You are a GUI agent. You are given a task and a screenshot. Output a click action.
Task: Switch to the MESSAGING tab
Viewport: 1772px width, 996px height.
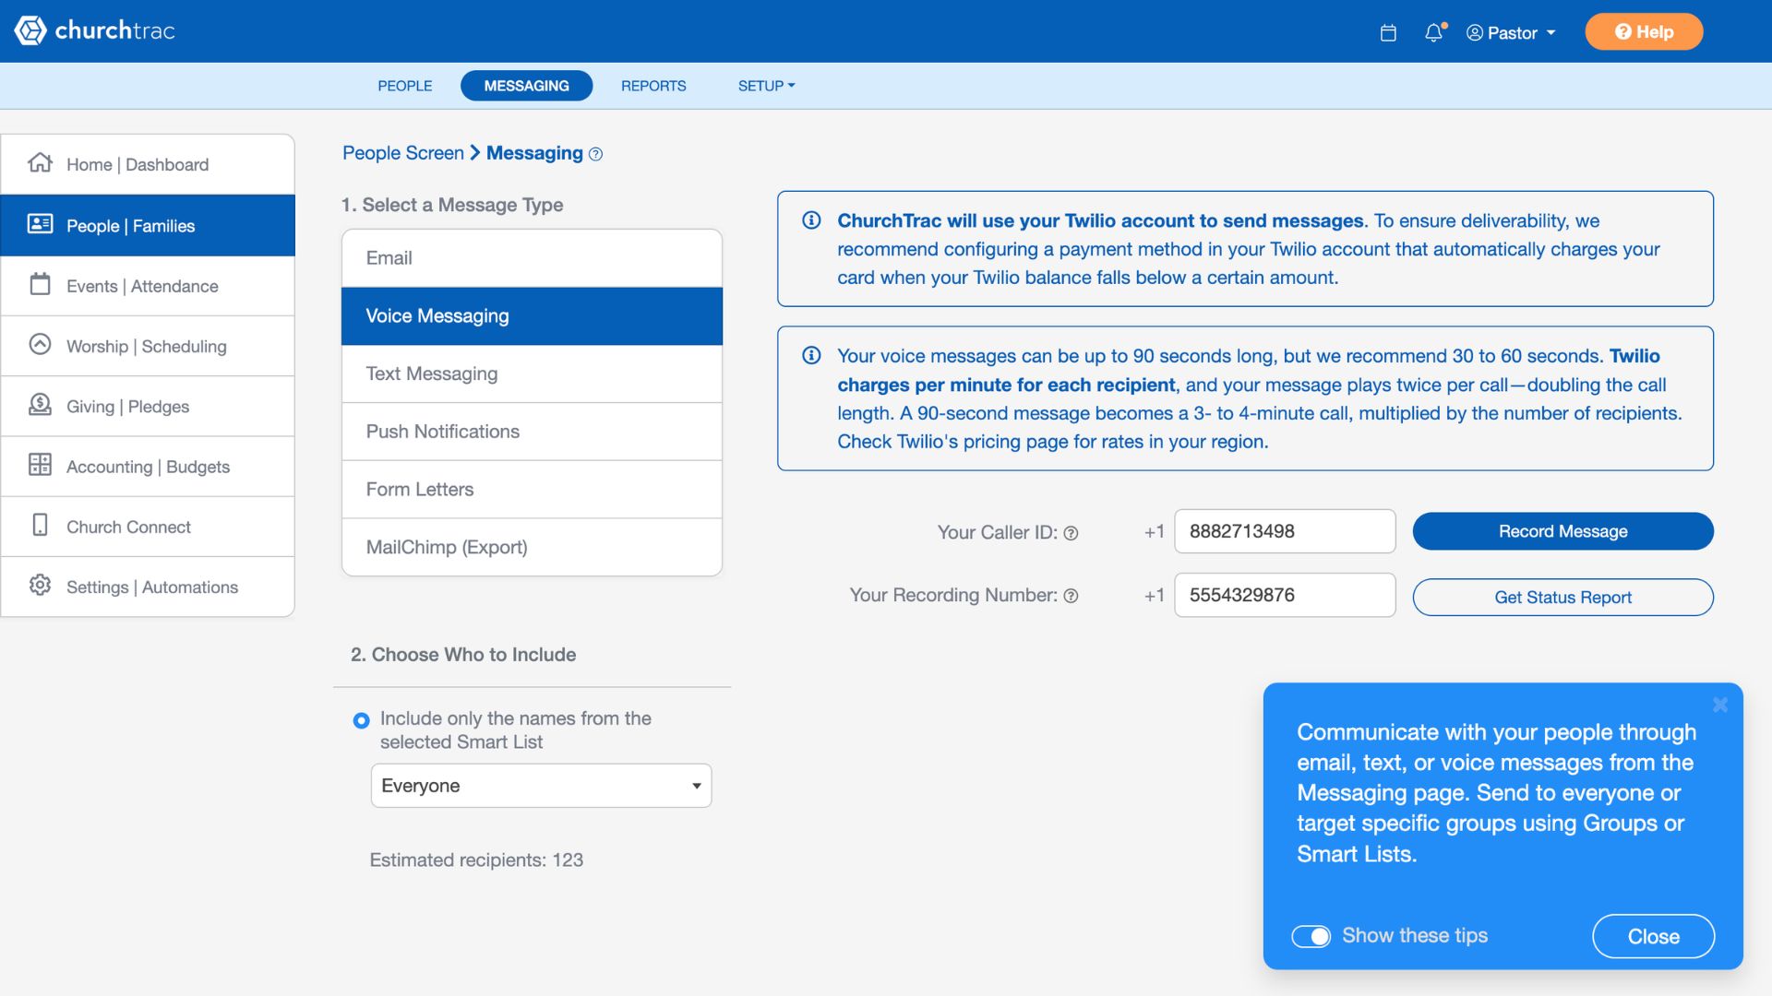click(526, 86)
